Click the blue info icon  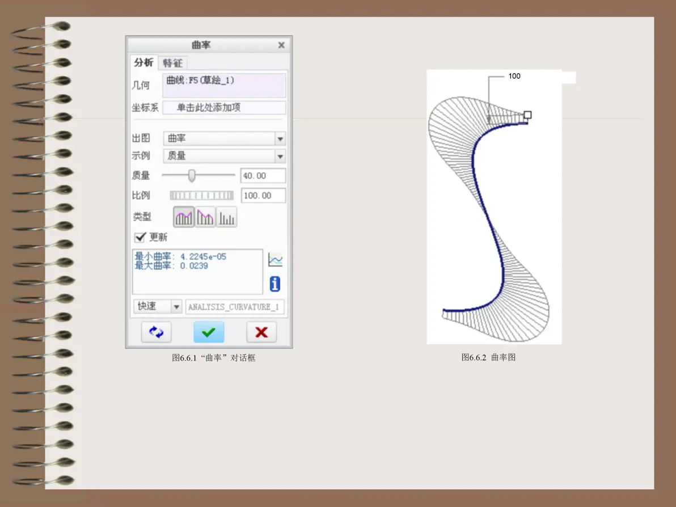click(275, 284)
